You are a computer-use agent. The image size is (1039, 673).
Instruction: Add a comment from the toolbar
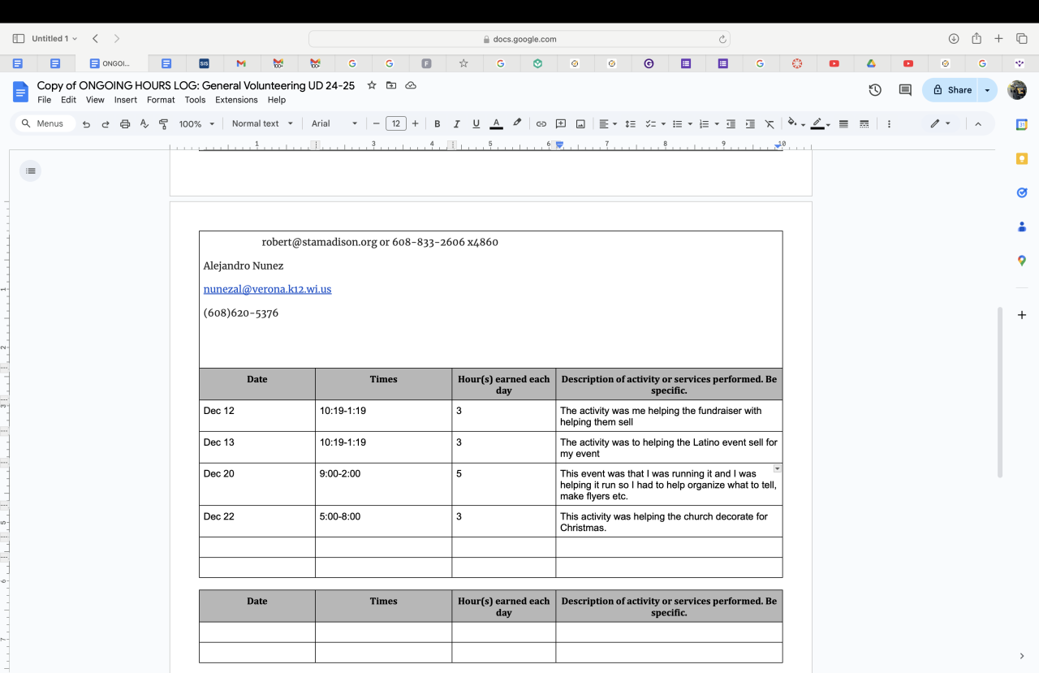pos(561,124)
